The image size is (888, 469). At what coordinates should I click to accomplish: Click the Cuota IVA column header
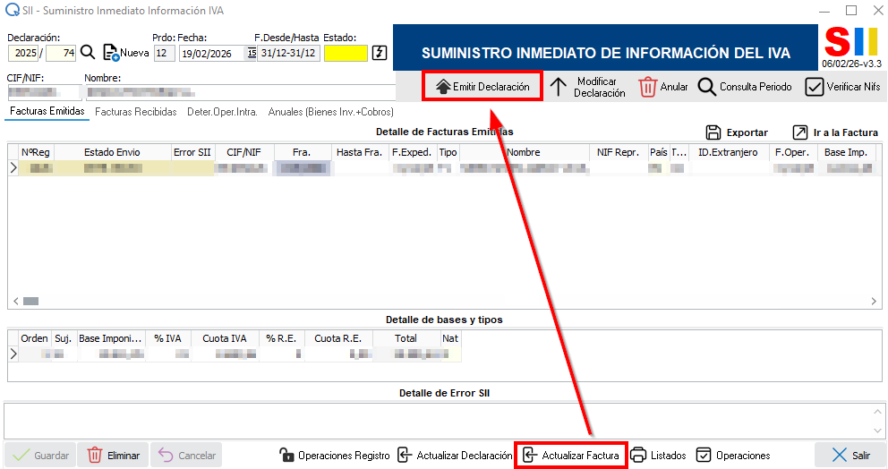[x=225, y=338]
